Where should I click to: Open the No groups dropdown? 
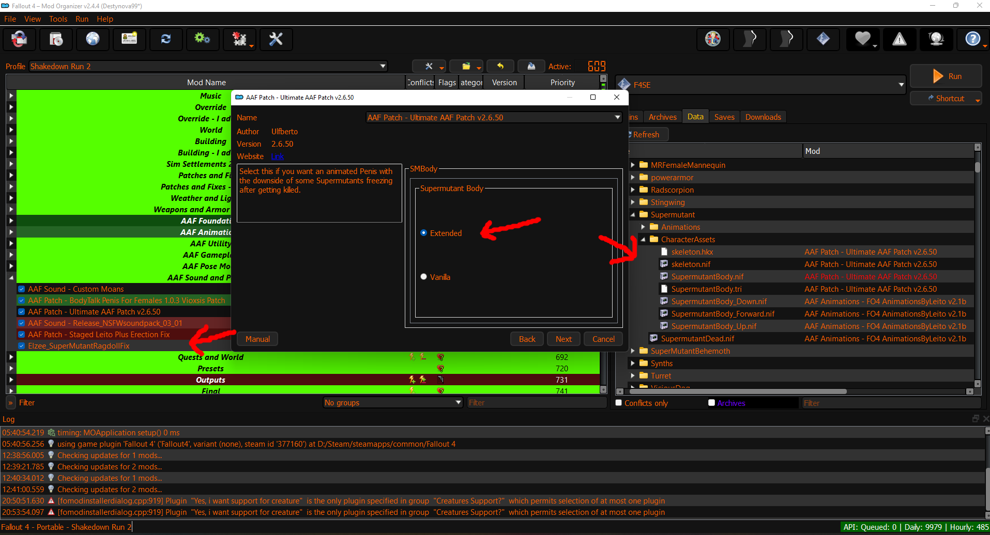click(x=393, y=403)
